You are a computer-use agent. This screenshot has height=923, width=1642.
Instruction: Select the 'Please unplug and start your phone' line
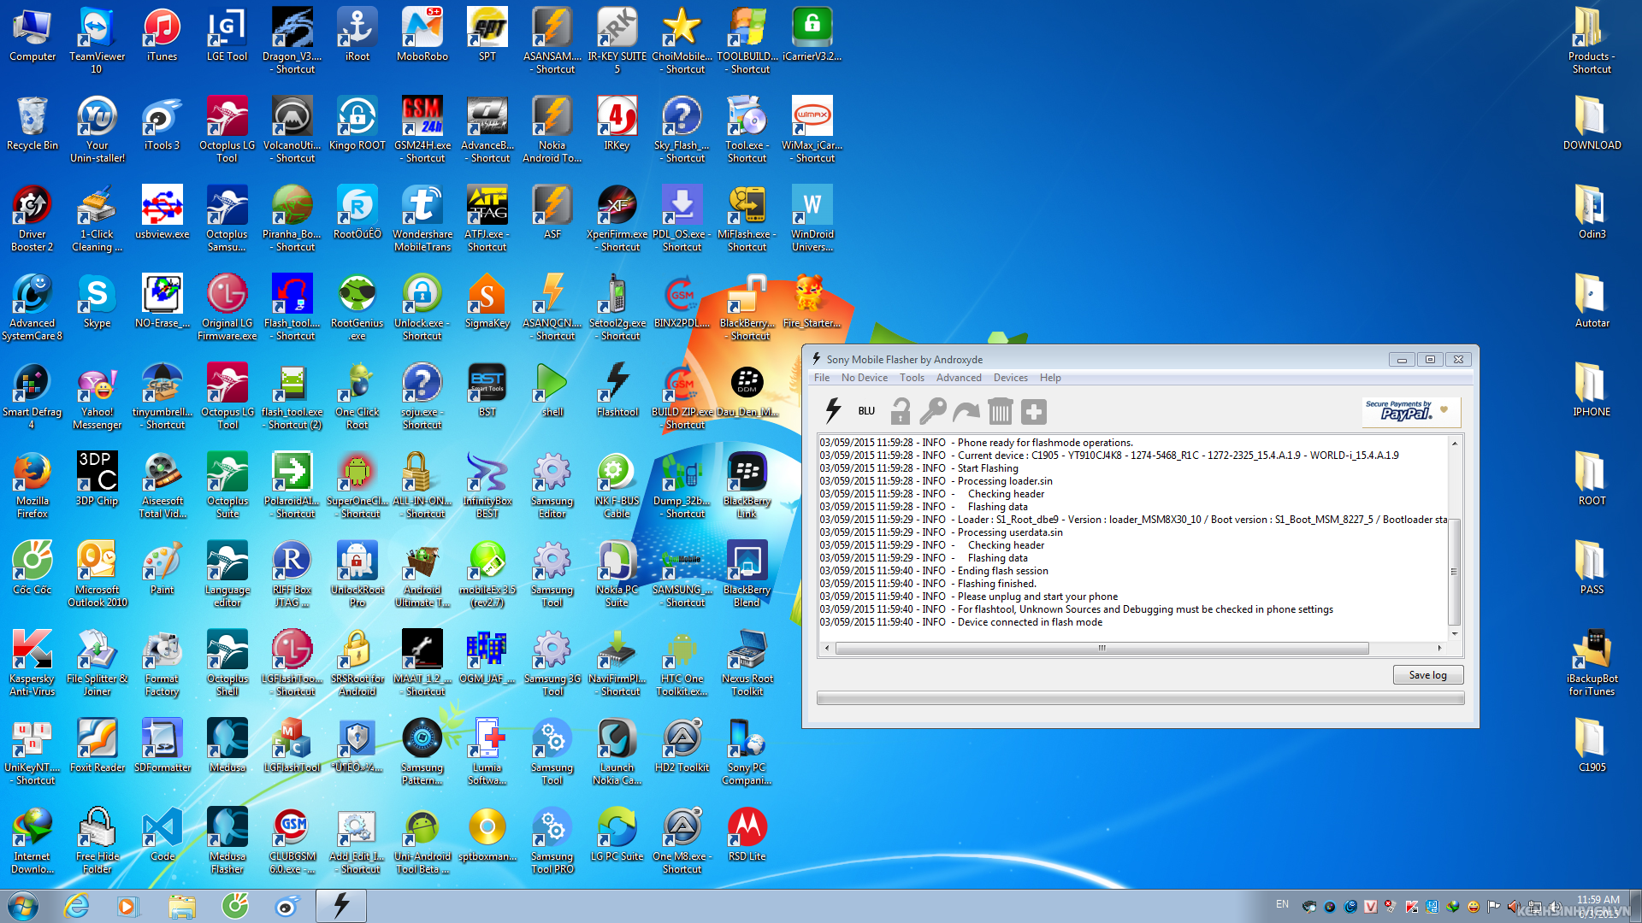coord(968,597)
